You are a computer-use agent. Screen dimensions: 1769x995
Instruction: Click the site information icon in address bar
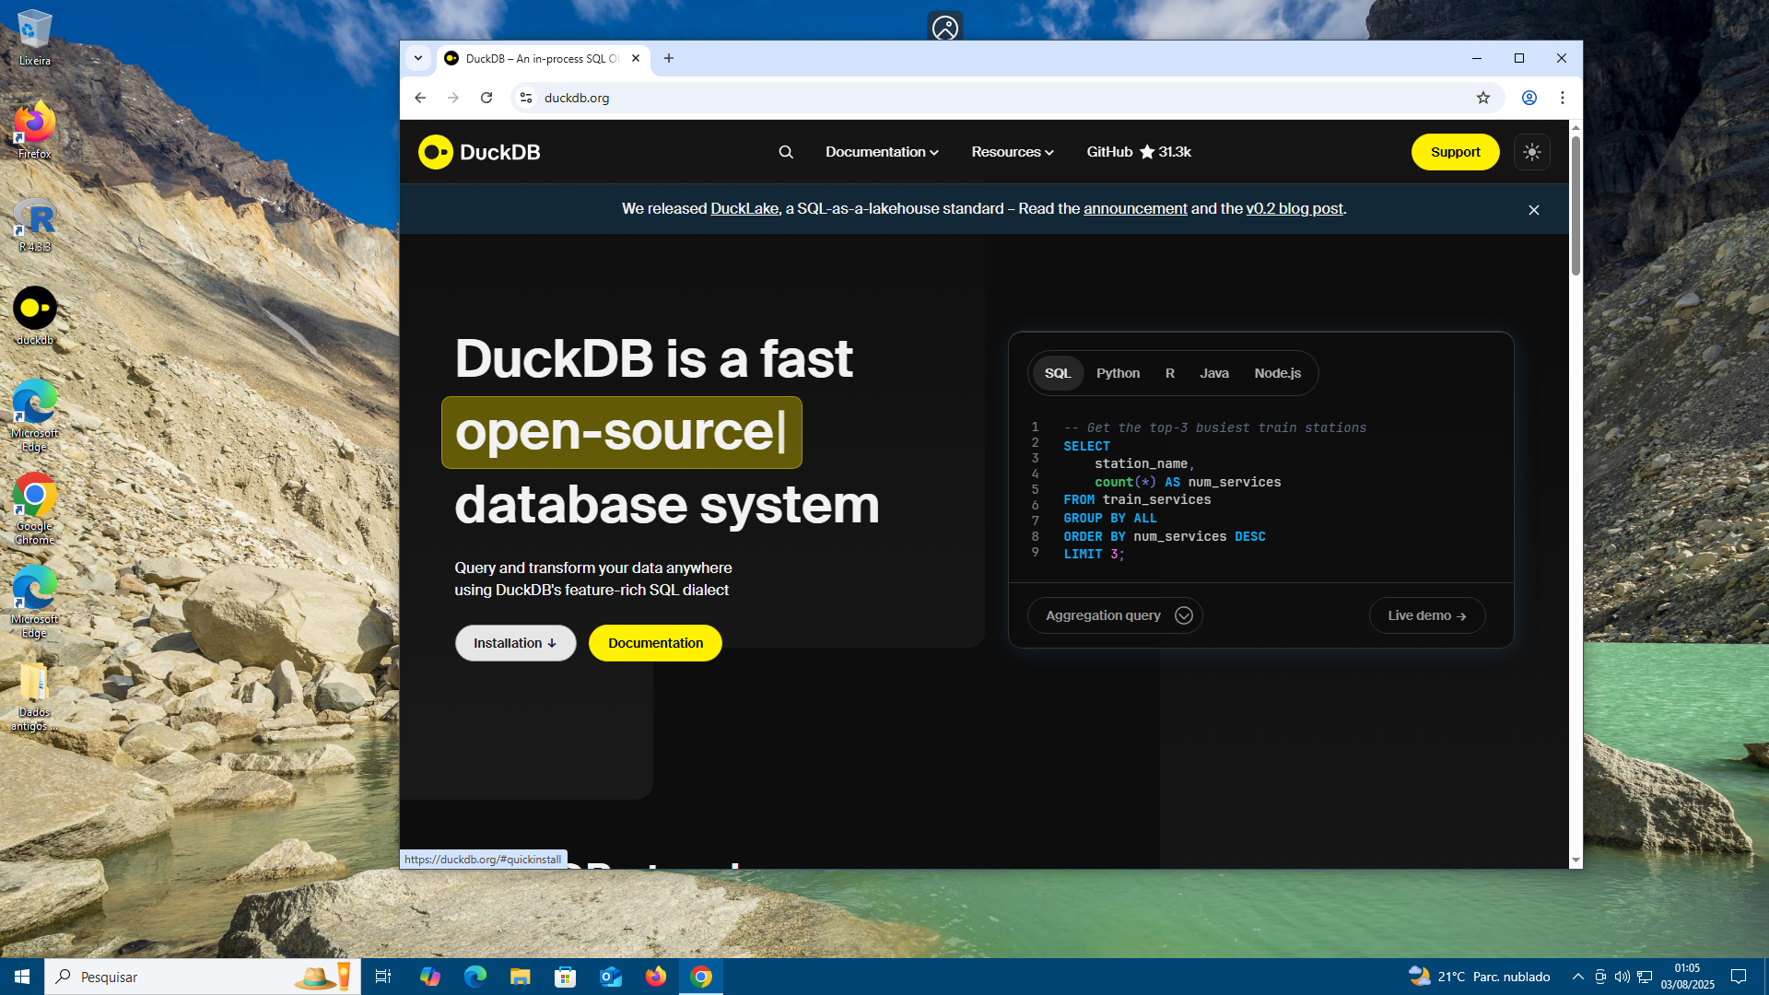coord(526,98)
